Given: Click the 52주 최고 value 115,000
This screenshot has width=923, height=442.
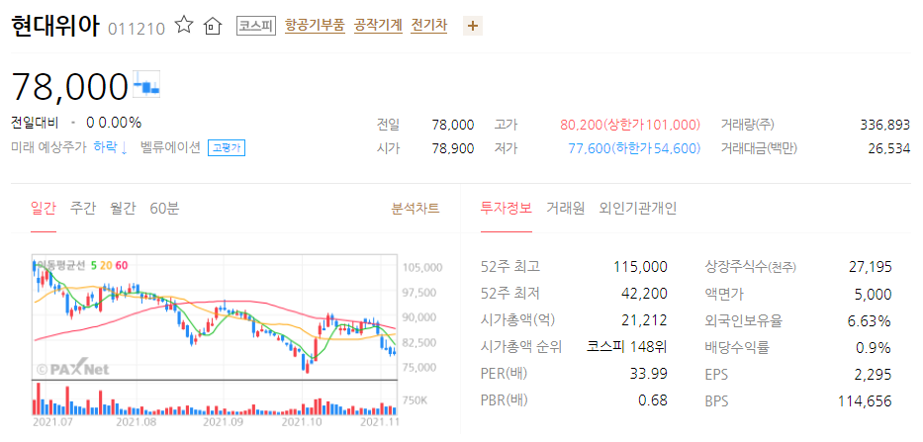Looking at the screenshot, I should [640, 267].
